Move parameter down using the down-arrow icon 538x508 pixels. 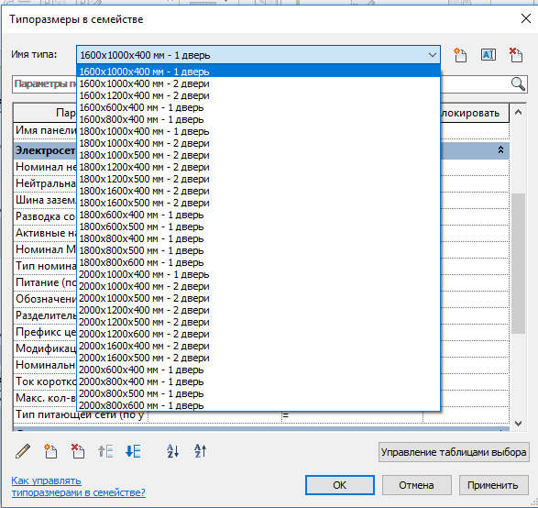pos(133,451)
